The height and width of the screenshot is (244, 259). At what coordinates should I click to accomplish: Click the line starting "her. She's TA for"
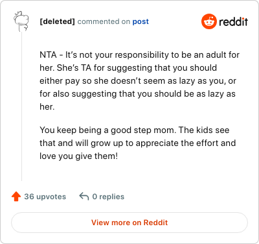click(x=128, y=68)
